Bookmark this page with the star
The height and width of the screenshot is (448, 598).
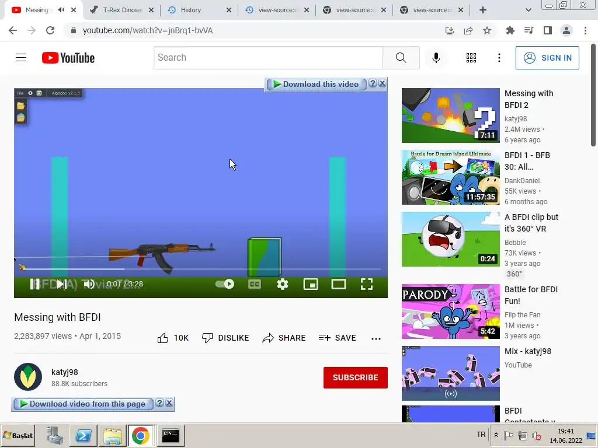[487, 30]
